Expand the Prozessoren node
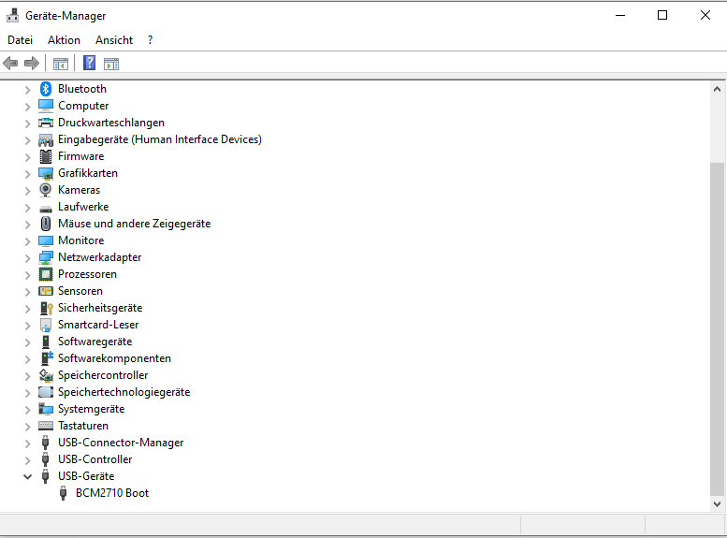 coord(27,275)
